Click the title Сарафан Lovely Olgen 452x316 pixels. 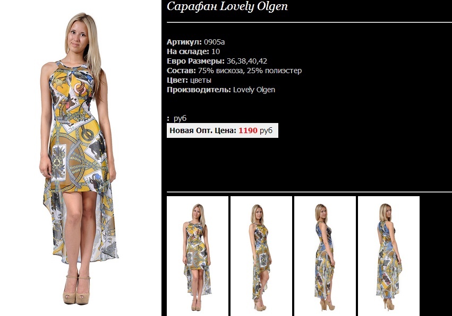pyautogui.click(x=227, y=6)
